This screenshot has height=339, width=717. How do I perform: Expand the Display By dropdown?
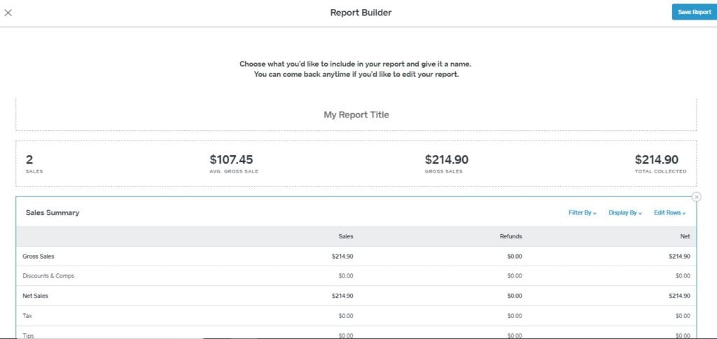point(625,212)
